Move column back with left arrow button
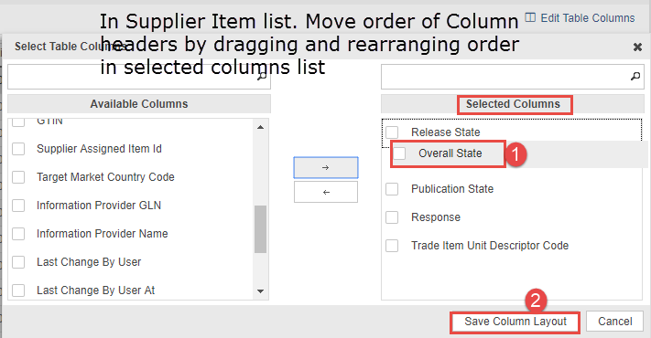Image resolution: width=651 pixels, height=338 pixels. 326,192
